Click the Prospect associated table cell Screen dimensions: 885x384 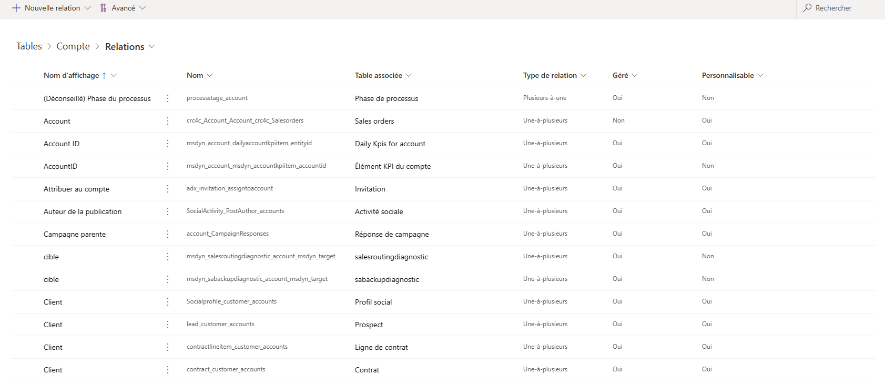[369, 325]
